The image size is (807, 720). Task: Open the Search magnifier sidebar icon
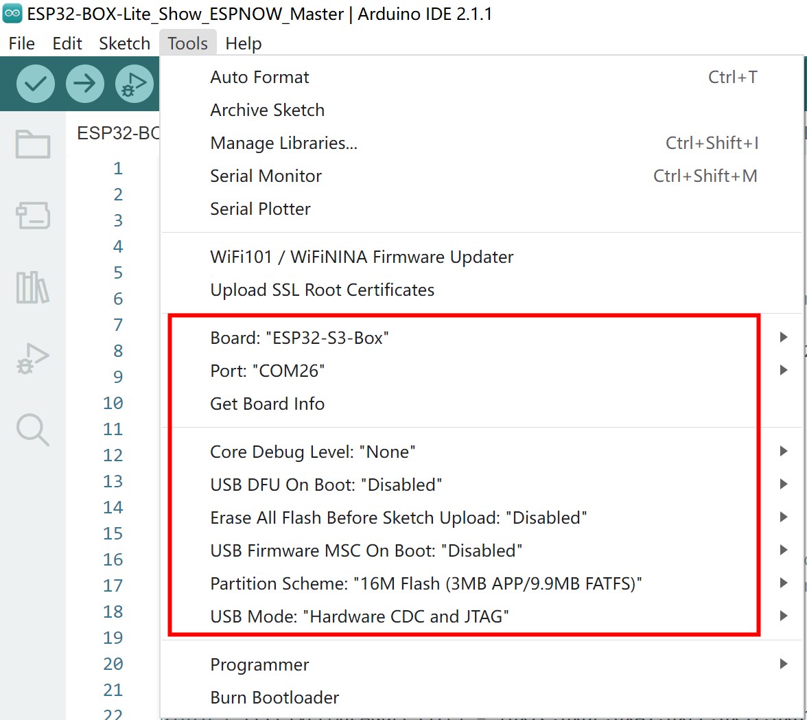[33, 430]
